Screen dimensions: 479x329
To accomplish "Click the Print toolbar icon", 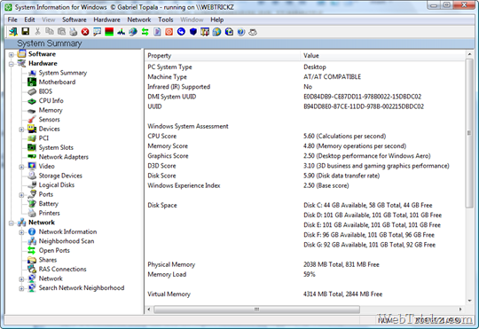I will 73,31.
